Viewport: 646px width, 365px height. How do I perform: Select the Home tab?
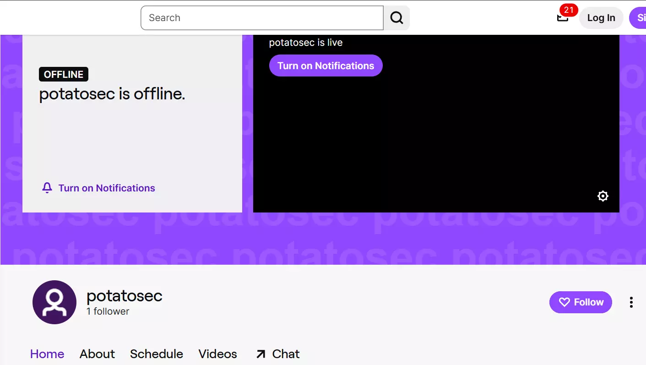pyautogui.click(x=47, y=354)
